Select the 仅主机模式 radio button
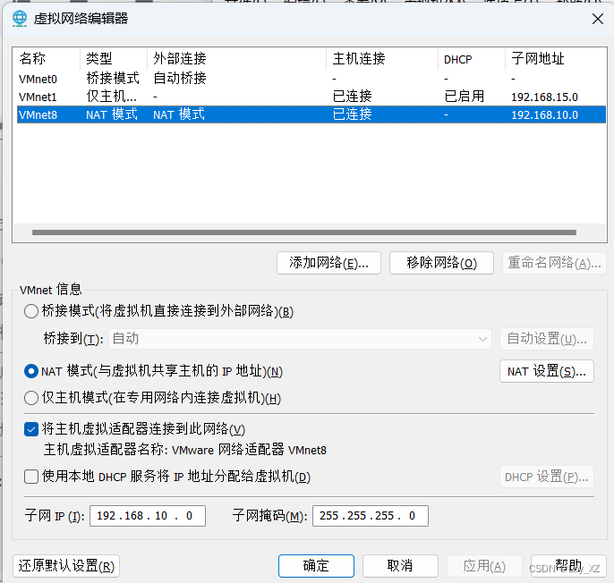This screenshot has height=583, width=614. tap(31, 398)
